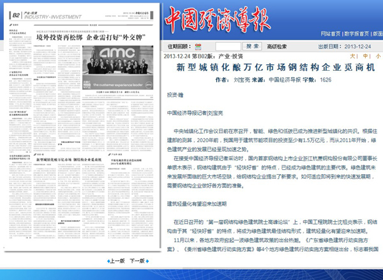Go to previous page 上一版
Screen dimensions: 383x280
117,262
